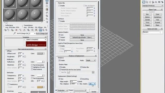The width and height of the screenshot is (165, 93).
Task: Toggle Rebuild (Do Not Re-Use Cache) checkbox
Action: [x=60, y=69]
